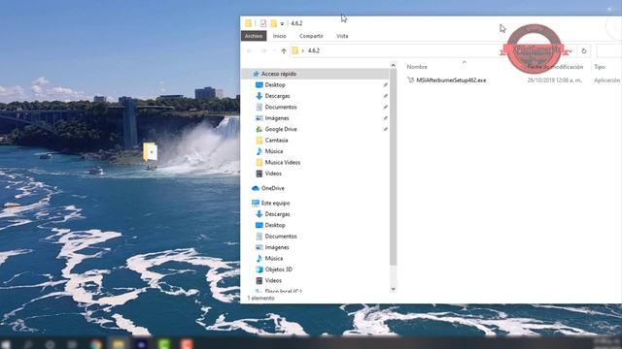Viewport: 622px width, 349px height.
Task: Open Música under Acceso rápido
Action: tap(274, 151)
